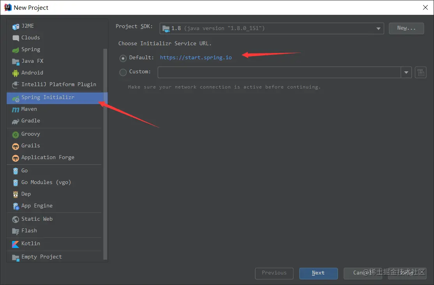Image resolution: width=434 pixels, height=285 pixels.
Task: Click the Dep icon
Action: [x=16, y=195]
